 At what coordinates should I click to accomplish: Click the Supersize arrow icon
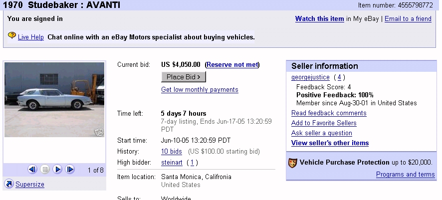8,184
